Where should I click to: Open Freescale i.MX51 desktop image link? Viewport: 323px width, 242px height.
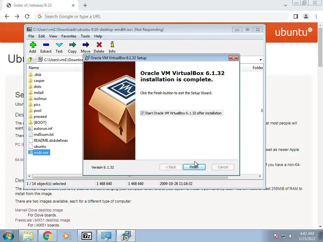(43, 220)
